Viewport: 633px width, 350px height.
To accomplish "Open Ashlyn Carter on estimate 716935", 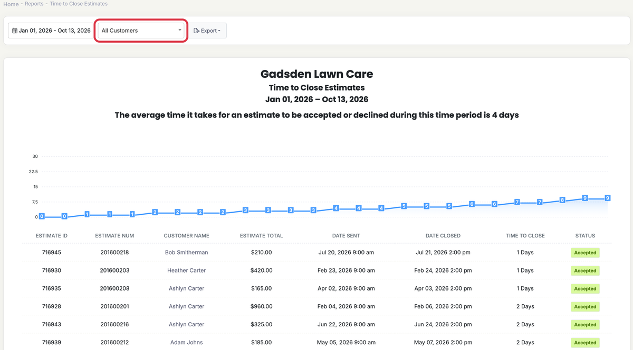I will click(x=186, y=288).
